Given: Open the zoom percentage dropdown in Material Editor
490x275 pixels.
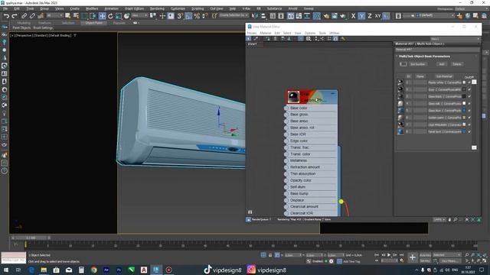Looking at the screenshot, I should (x=439, y=219).
